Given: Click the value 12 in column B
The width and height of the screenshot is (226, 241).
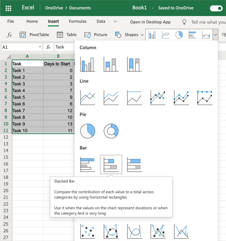Looking at the screenshot, I should 58,111.
